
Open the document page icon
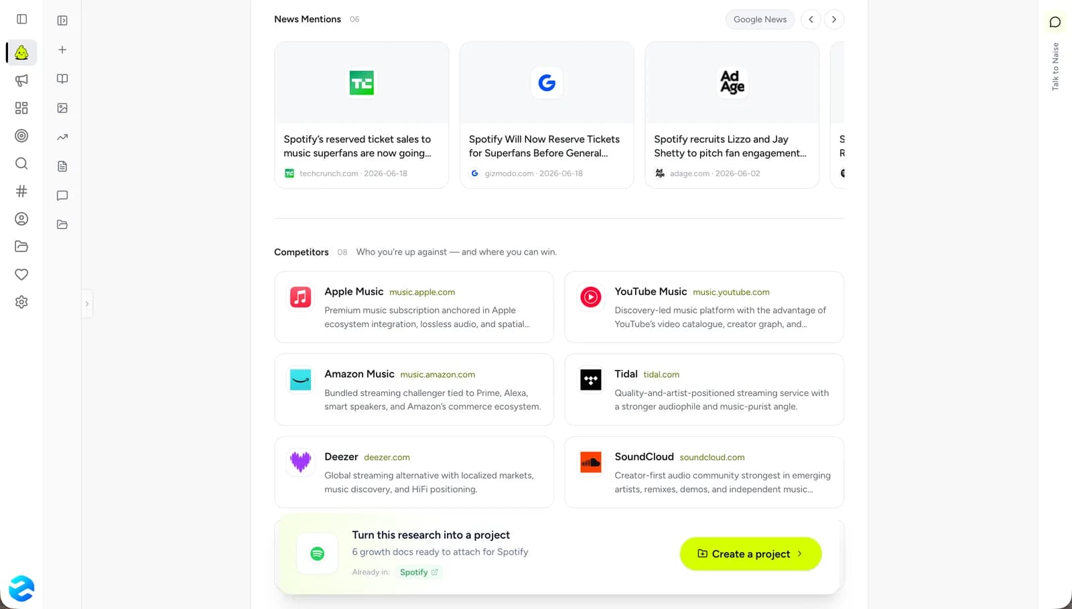click(62, 166)
